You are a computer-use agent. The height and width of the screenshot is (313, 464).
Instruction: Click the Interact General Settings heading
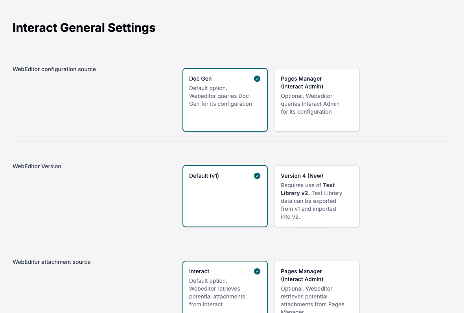(84, 28)
